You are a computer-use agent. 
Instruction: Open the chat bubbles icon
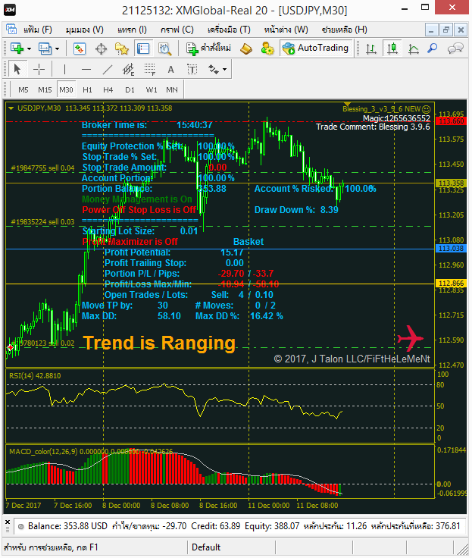tap(455, 49)
